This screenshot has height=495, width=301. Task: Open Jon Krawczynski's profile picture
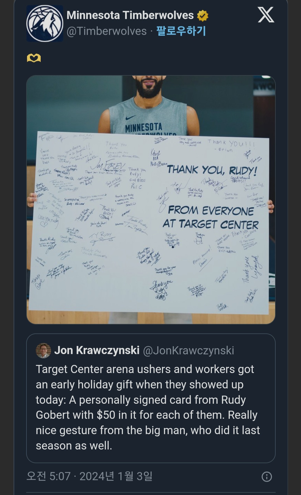43,350
